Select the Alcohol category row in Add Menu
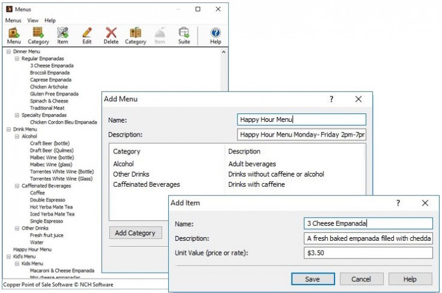This screenshot has height=293, width=442. (237, 164)
